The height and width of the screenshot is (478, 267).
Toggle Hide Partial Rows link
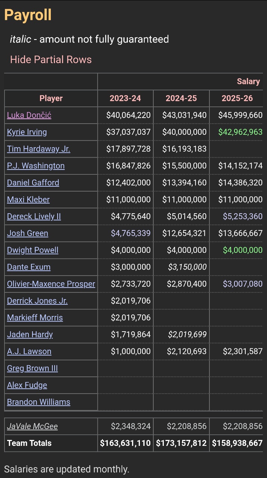pyautogui.click(x=51, y=60)
